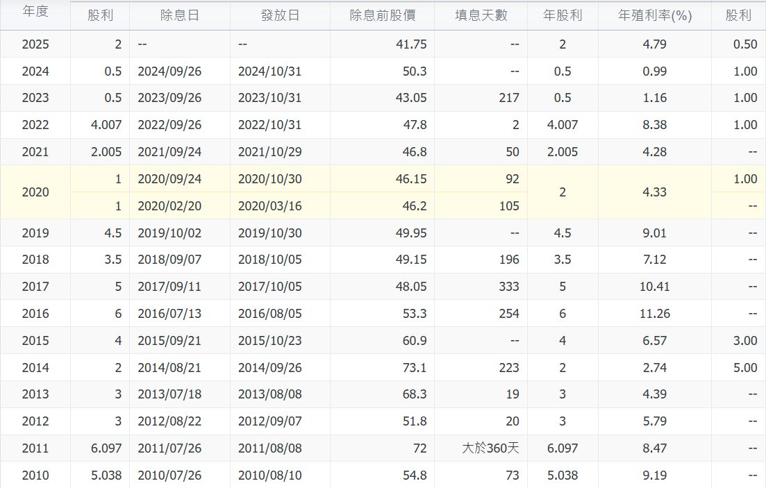Viewport: 766px width, 488px height.
Task: Click payment date 2020/03/16
Action: 269,206
